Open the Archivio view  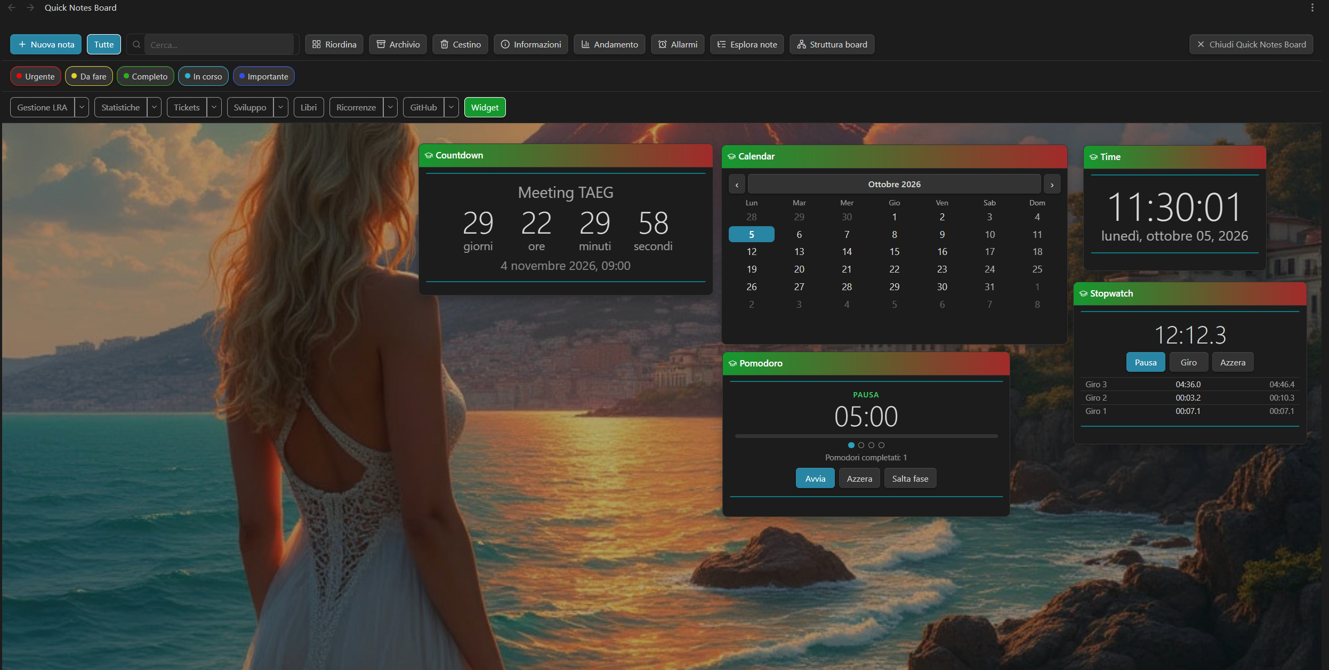[398, 44]
